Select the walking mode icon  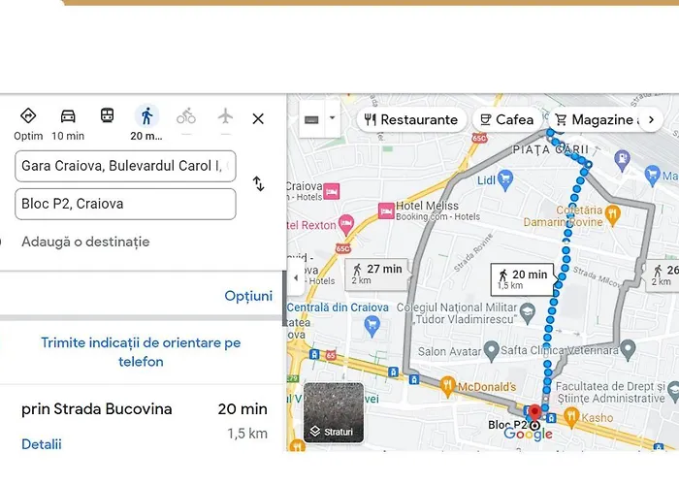[146, 117]
